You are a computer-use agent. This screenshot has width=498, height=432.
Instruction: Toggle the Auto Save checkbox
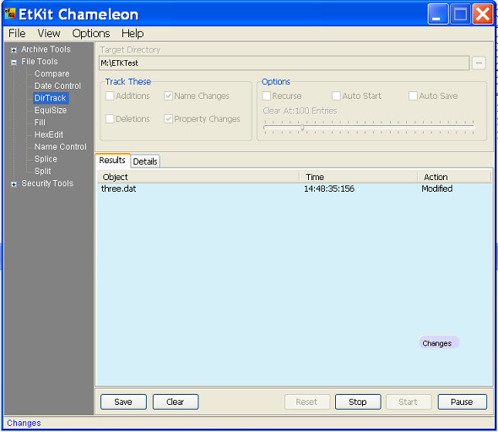pos(413,96)
